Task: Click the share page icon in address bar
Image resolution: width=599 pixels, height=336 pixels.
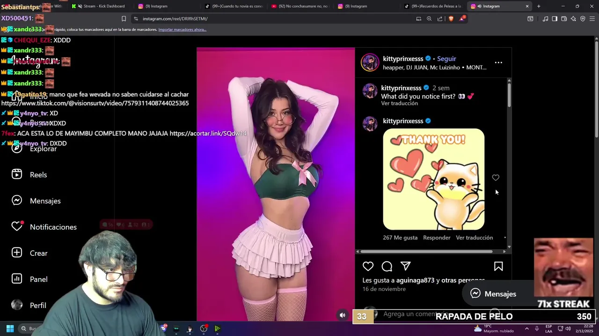Action: tap(440, 19)
